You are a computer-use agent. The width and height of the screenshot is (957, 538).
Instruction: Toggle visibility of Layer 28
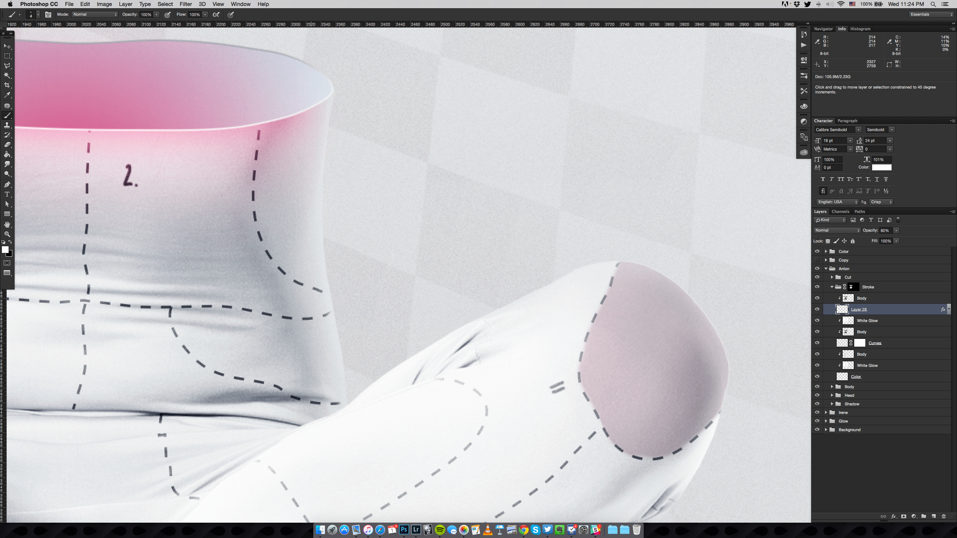817,309
